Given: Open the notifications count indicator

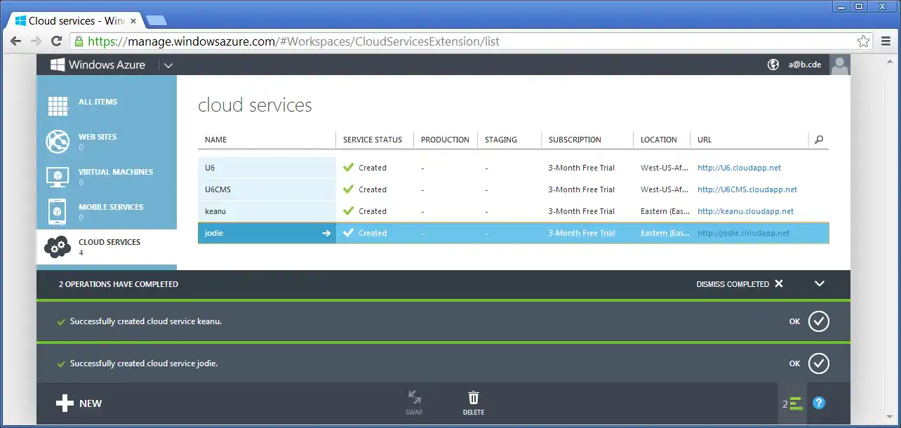Looking at the screenshot, I should coord(793,403).
